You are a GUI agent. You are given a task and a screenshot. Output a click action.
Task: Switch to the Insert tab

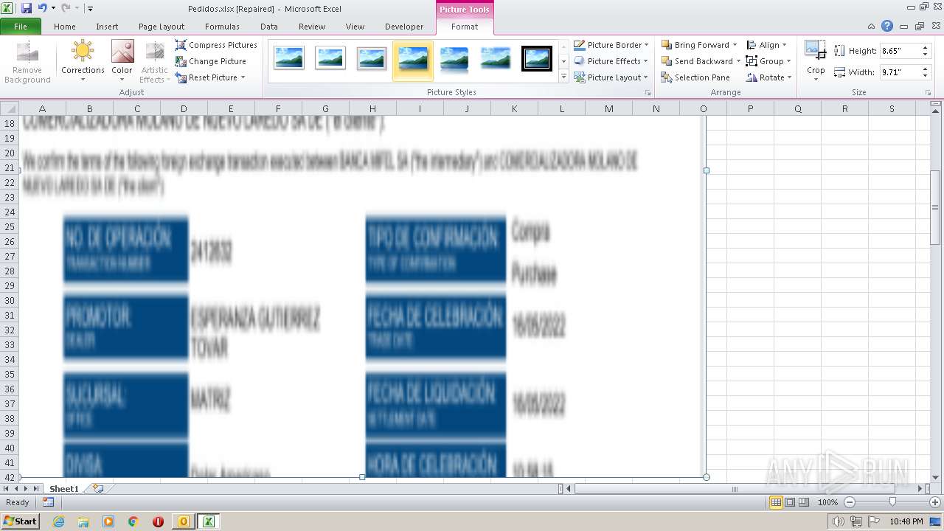pos(107,27)
